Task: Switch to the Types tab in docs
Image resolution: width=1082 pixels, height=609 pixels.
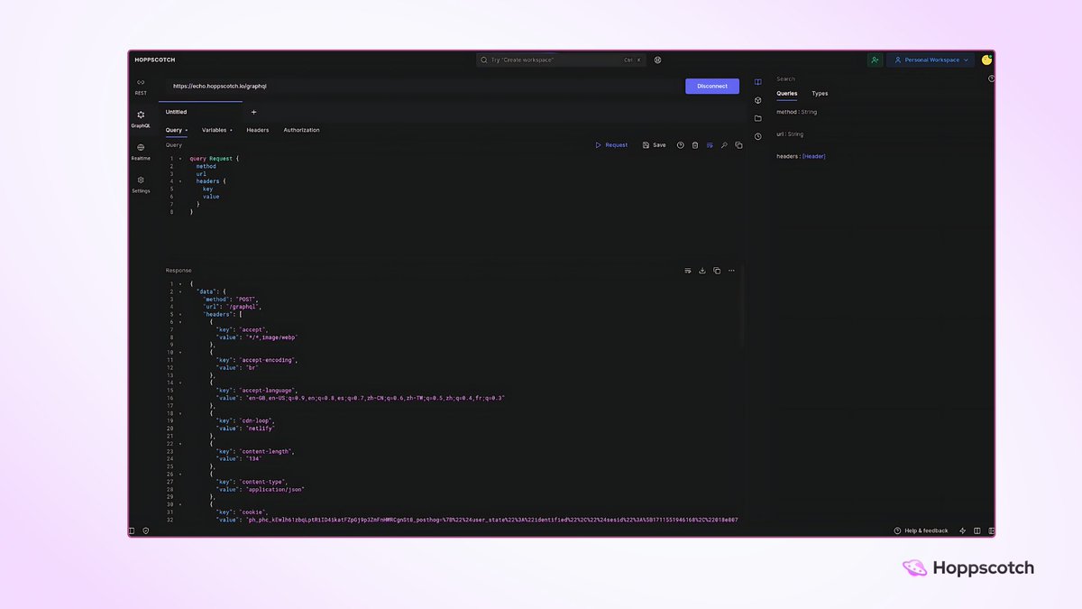Action: [820, 94]
